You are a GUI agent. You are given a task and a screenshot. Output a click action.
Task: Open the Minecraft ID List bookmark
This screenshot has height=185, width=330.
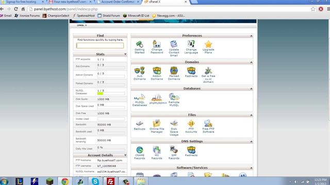tap(136, 16)
